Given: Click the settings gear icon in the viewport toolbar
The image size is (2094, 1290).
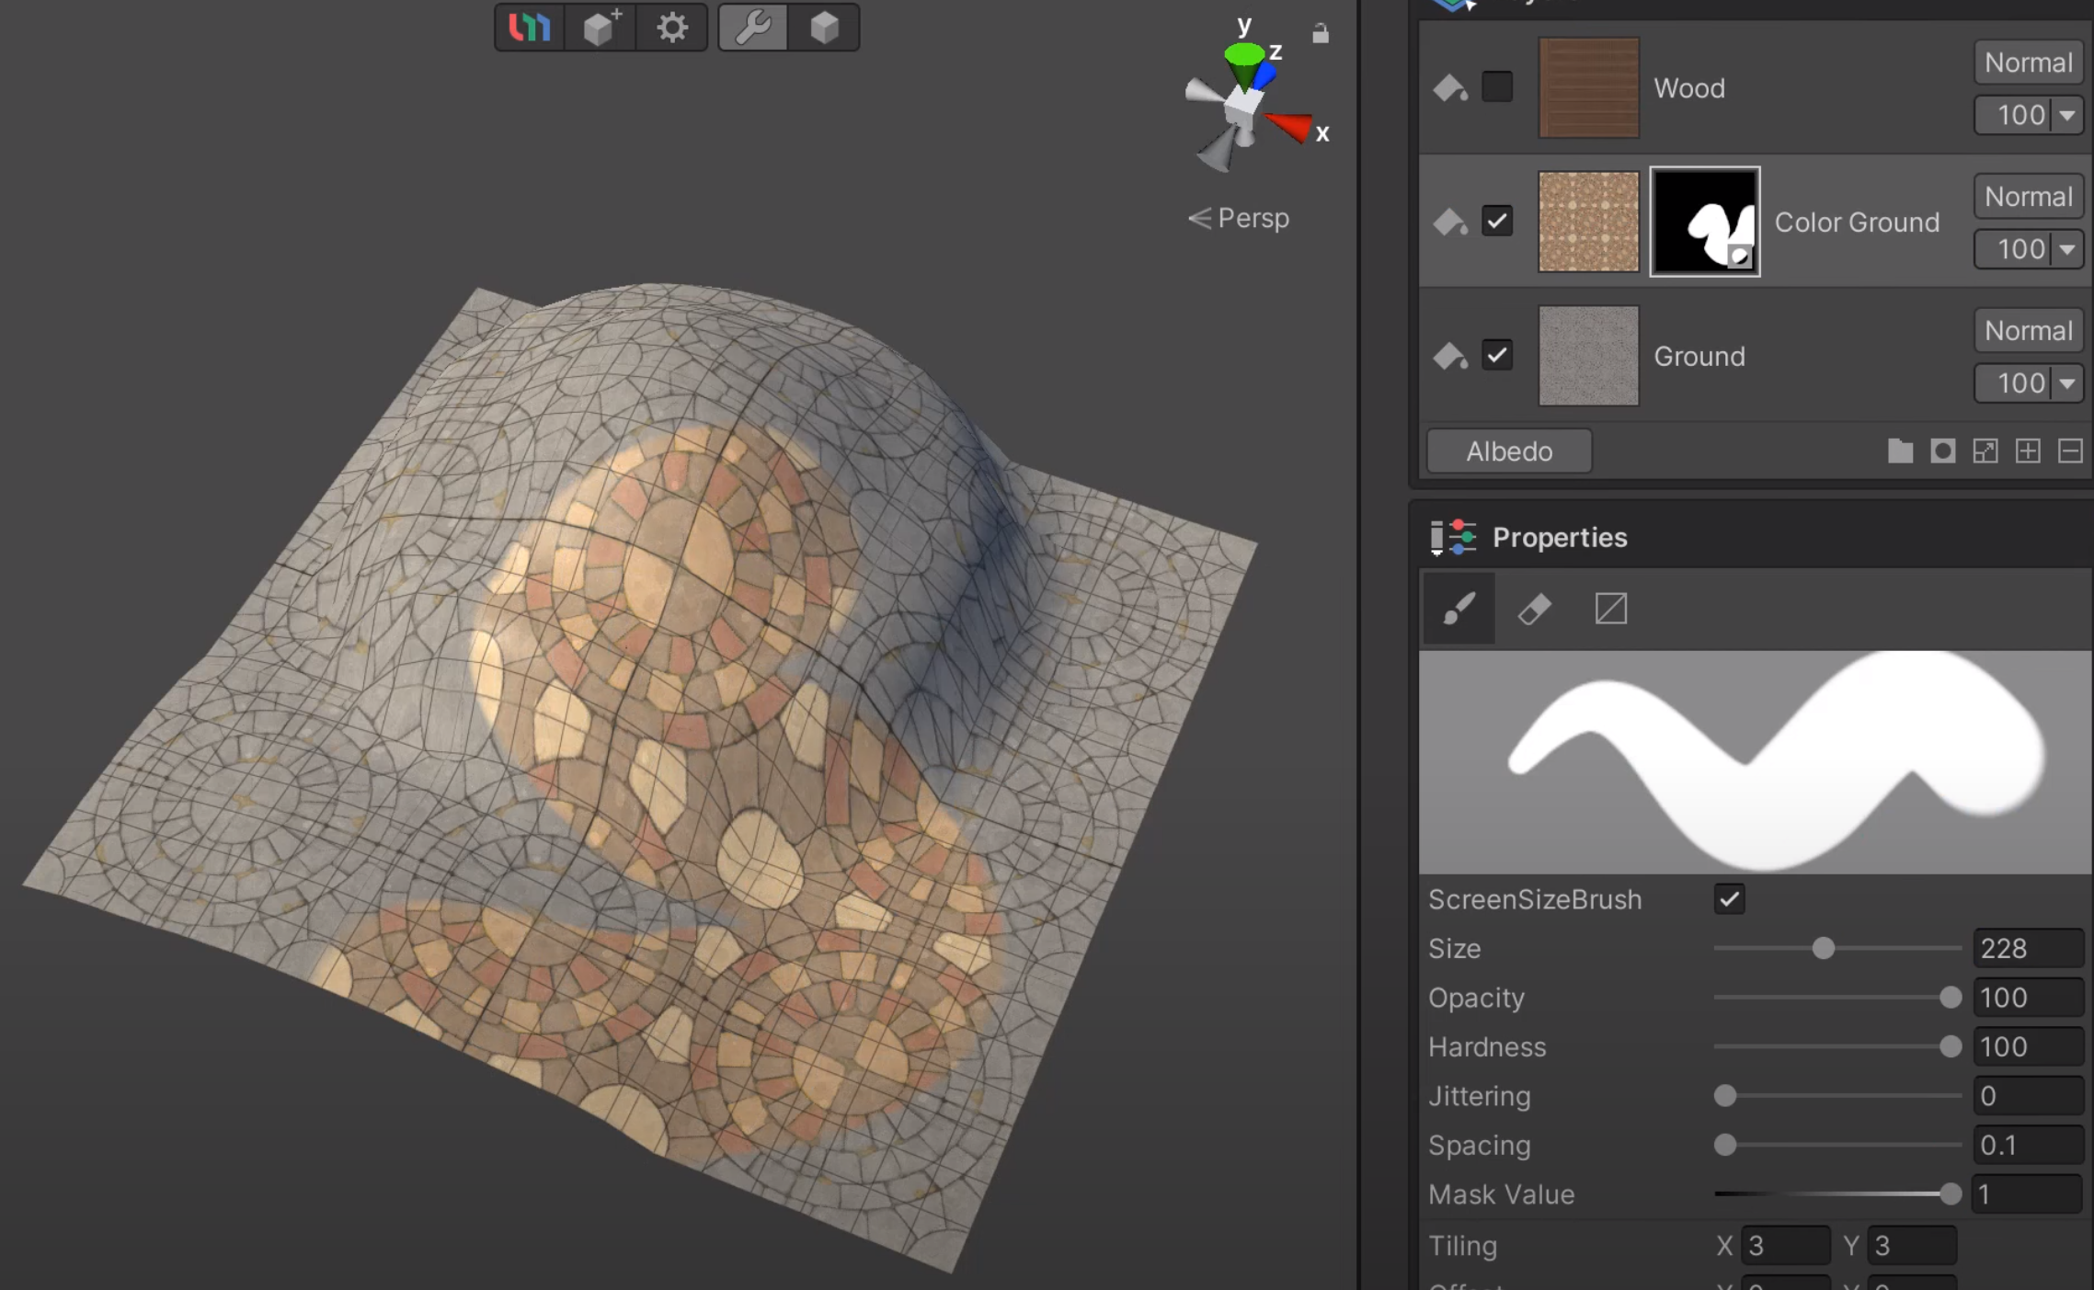Looking at the screenshot, I should [672, 28].
